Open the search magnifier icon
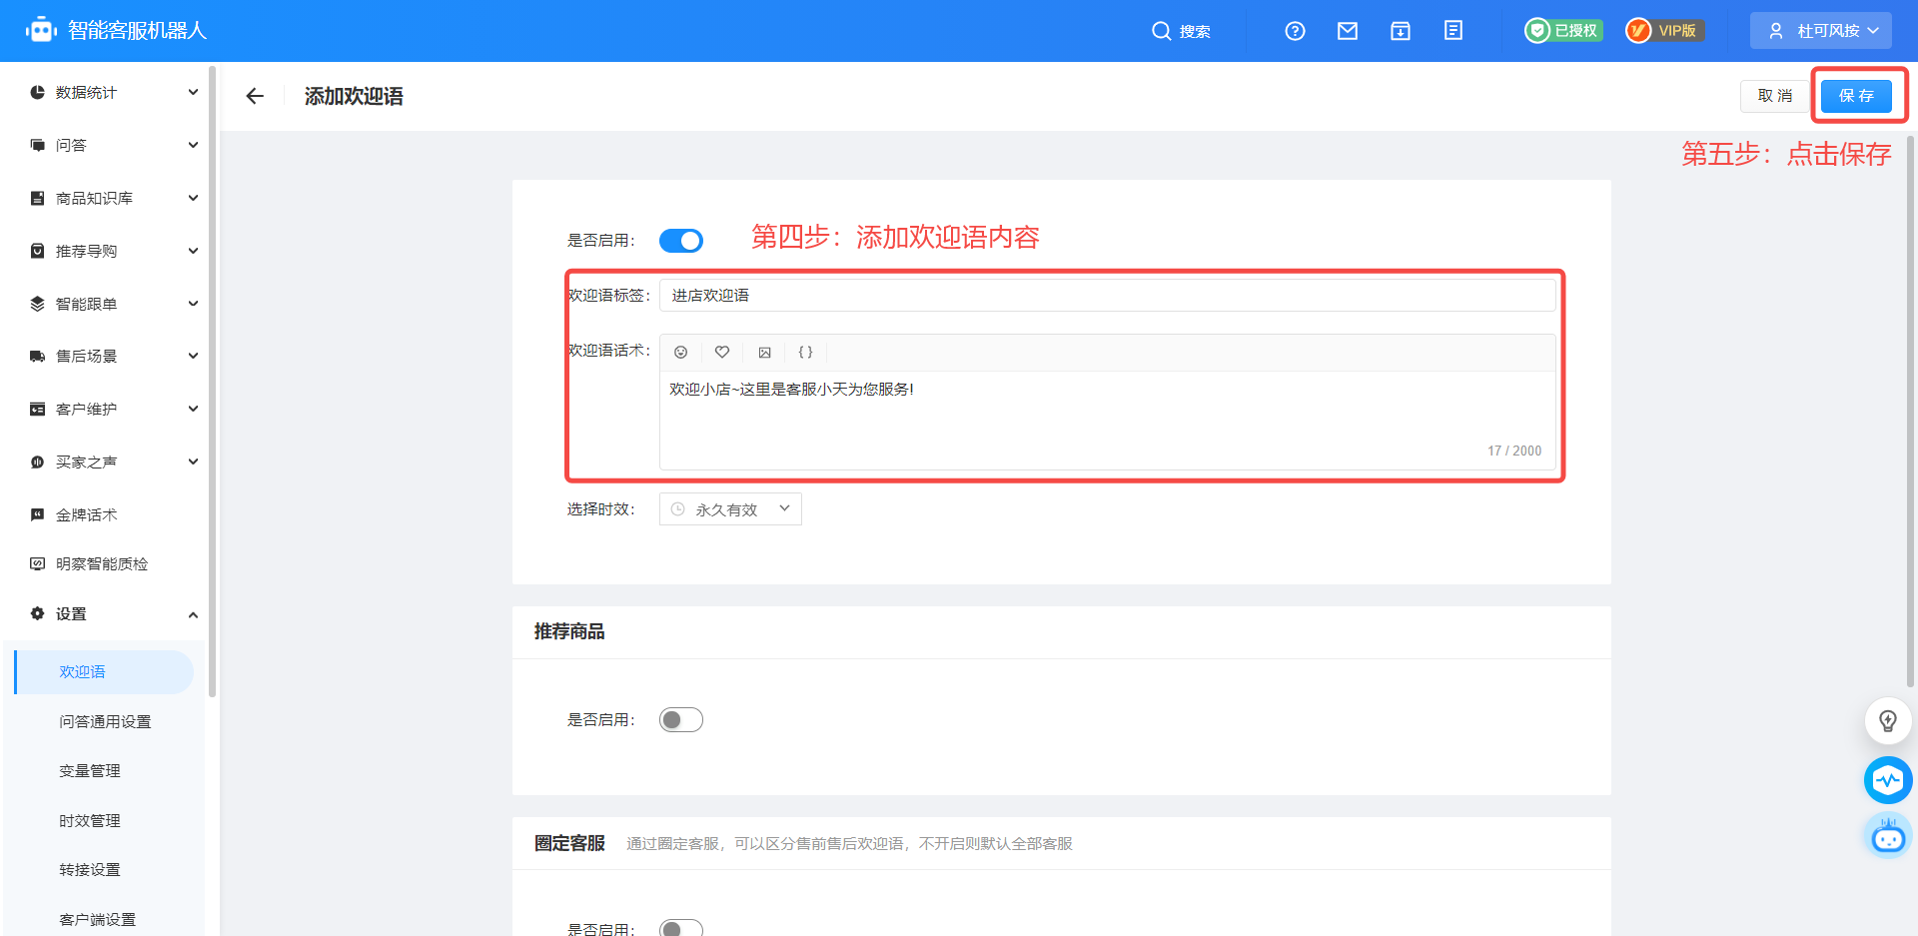 tap(1161, 31)
